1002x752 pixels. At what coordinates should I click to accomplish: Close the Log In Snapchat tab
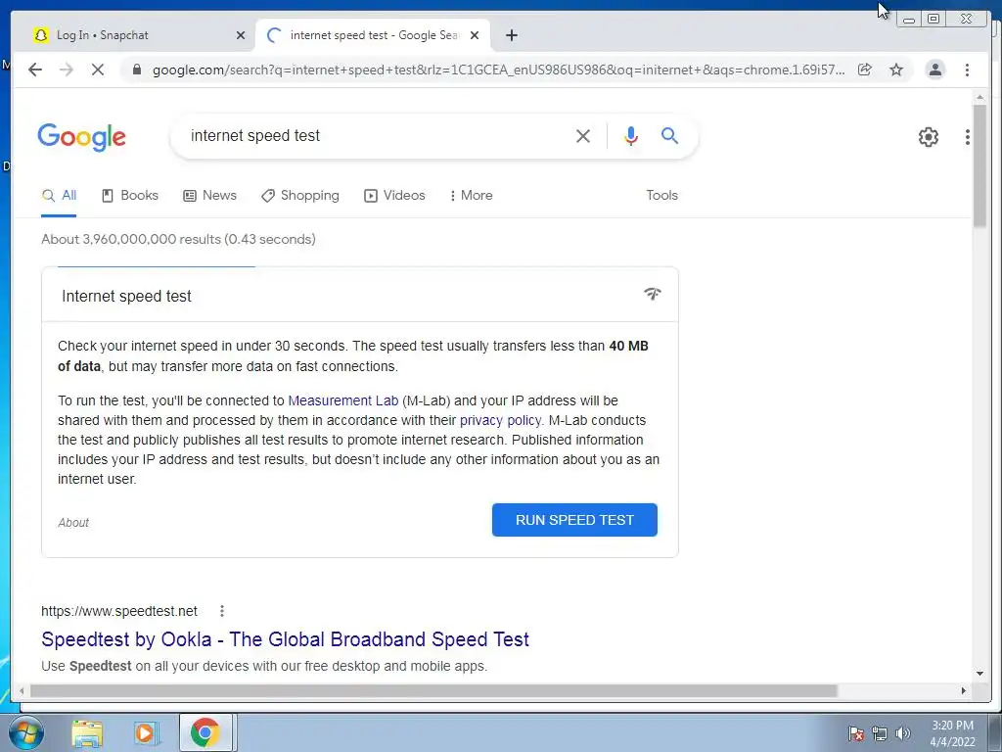tap(241, 35)
